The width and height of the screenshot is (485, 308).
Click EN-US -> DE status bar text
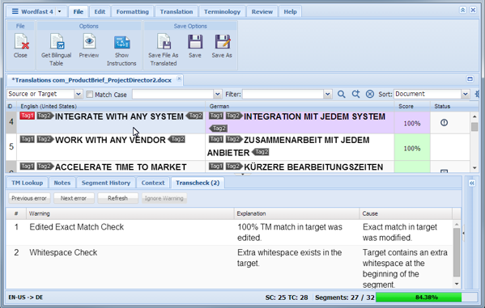tap(26, 297)
